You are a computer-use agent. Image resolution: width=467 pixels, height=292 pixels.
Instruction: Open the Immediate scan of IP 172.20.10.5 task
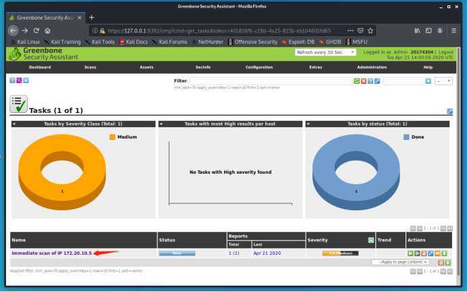tap(51, 253)
